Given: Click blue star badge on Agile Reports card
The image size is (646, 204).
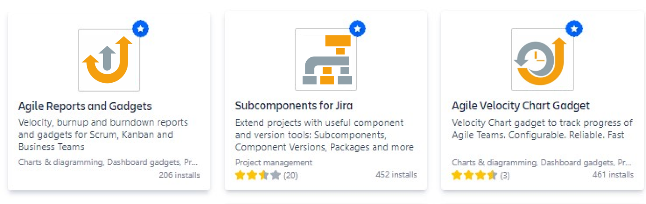Looking at the screenshot, I should tap(140, 29).
